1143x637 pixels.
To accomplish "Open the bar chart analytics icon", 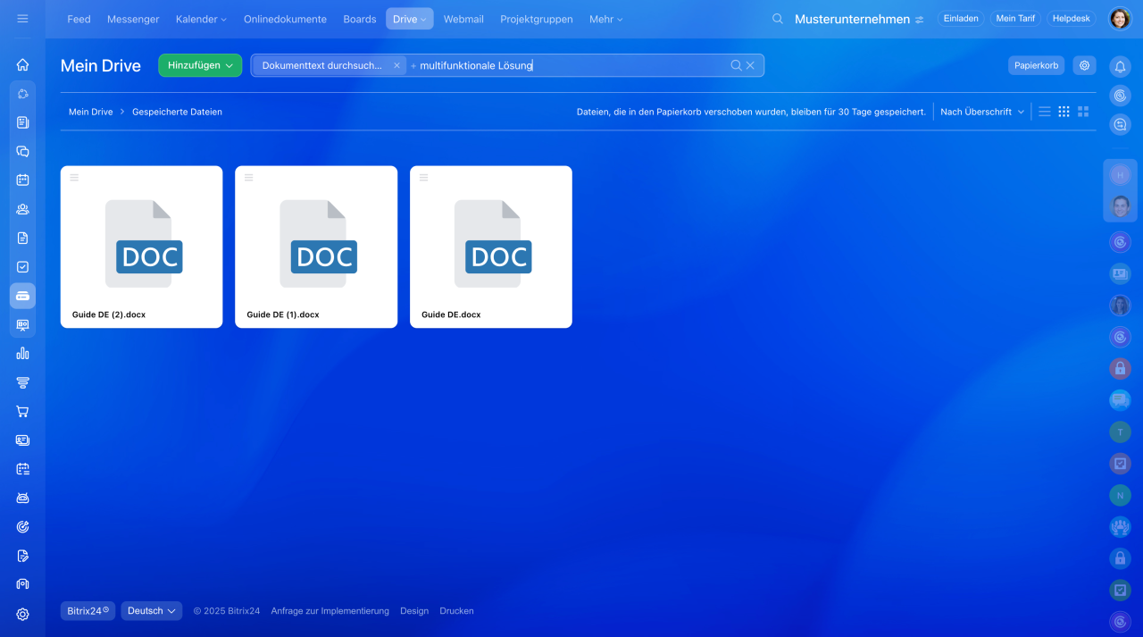I will pos(22,353).
